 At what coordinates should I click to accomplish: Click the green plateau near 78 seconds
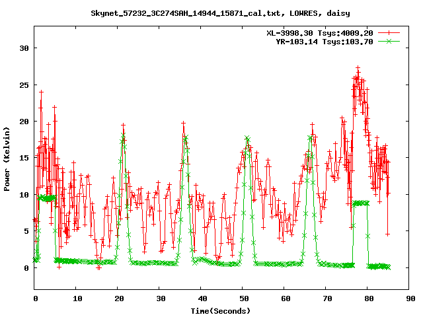[x=361, y=203]
